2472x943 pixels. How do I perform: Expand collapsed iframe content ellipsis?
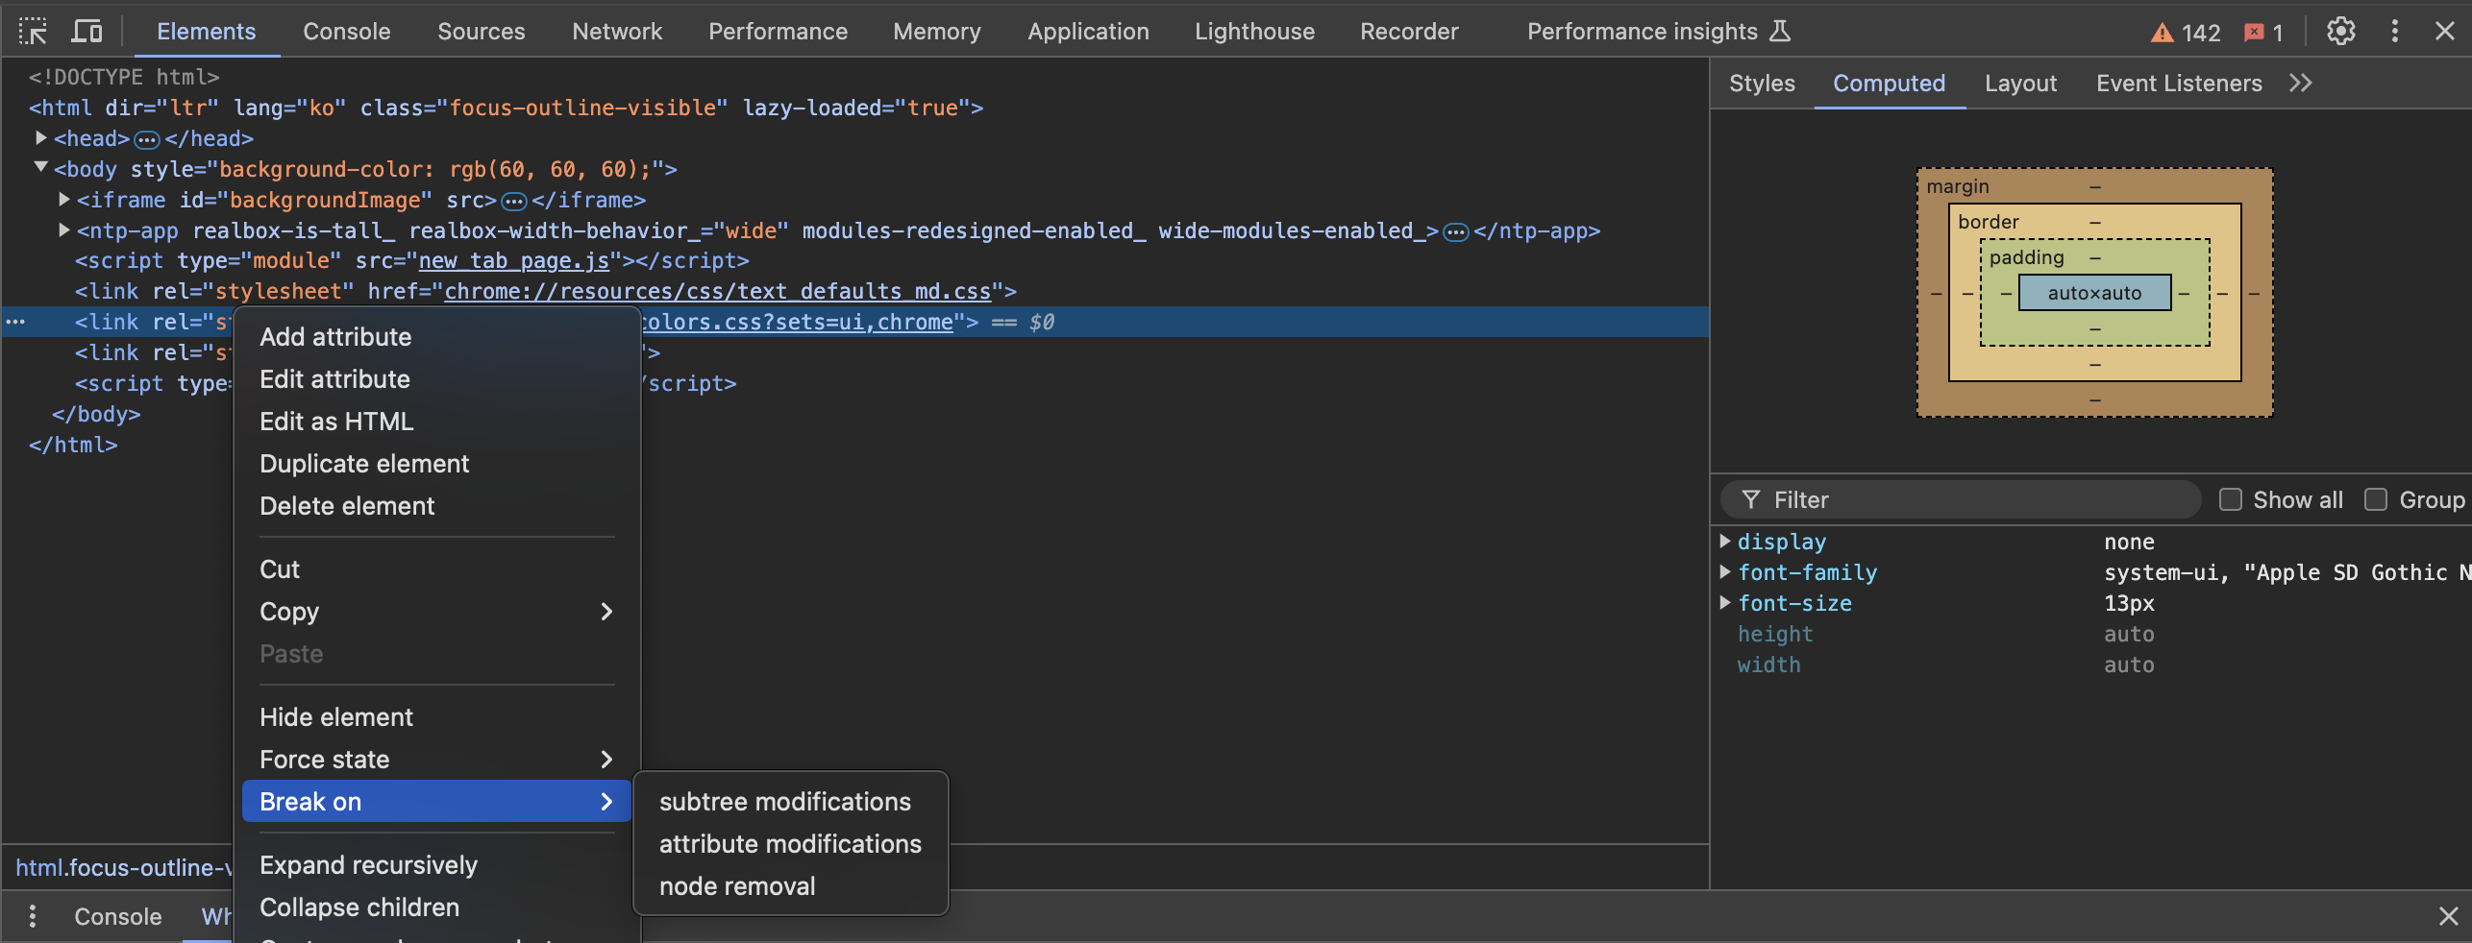click(x=514, y=202)
